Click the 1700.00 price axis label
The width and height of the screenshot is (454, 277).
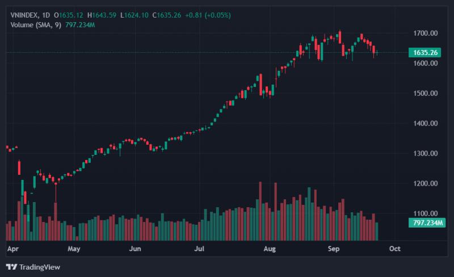pos(425,33)
